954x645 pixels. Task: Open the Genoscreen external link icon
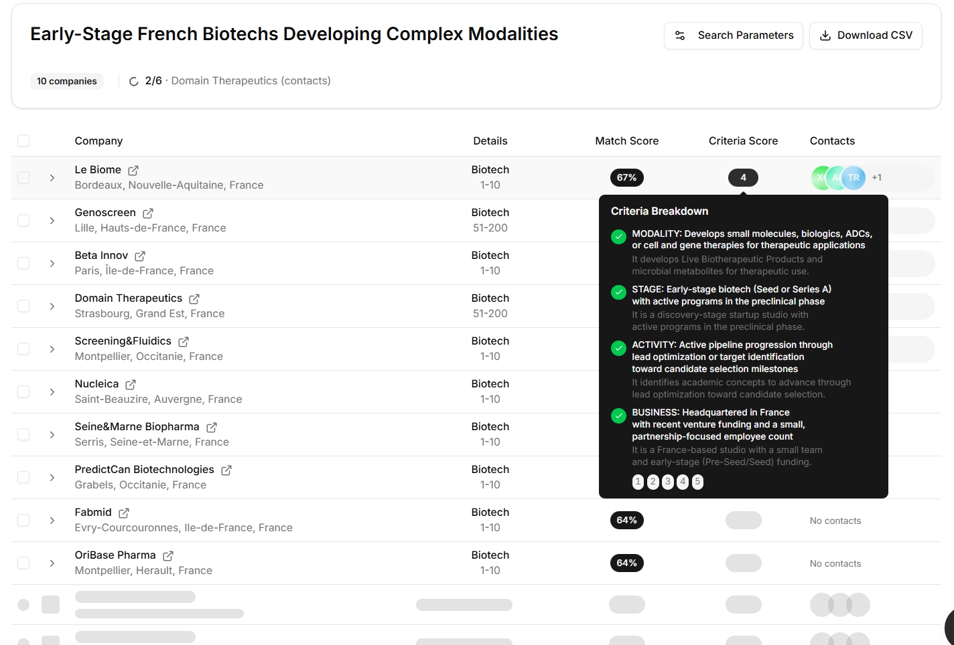[147, 213]
